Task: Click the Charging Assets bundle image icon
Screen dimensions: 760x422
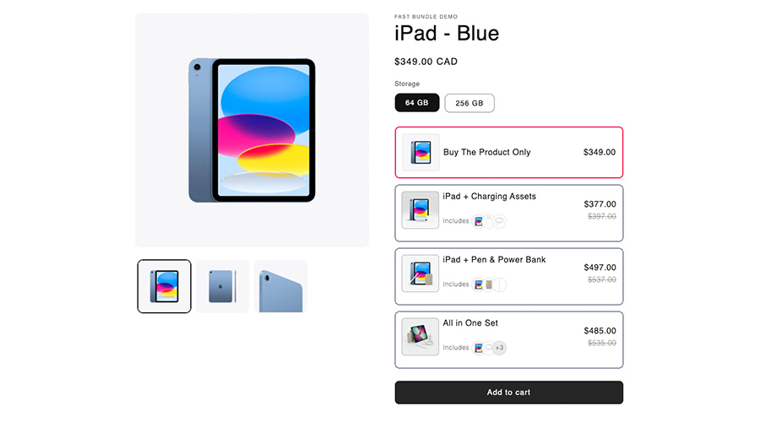Action: click(421, 209)
